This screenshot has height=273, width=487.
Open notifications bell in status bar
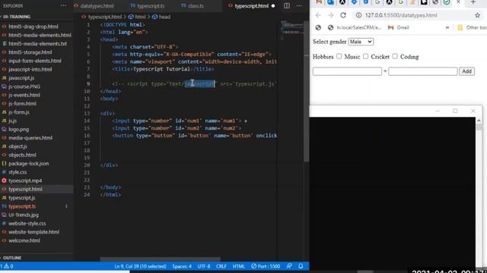301,266
